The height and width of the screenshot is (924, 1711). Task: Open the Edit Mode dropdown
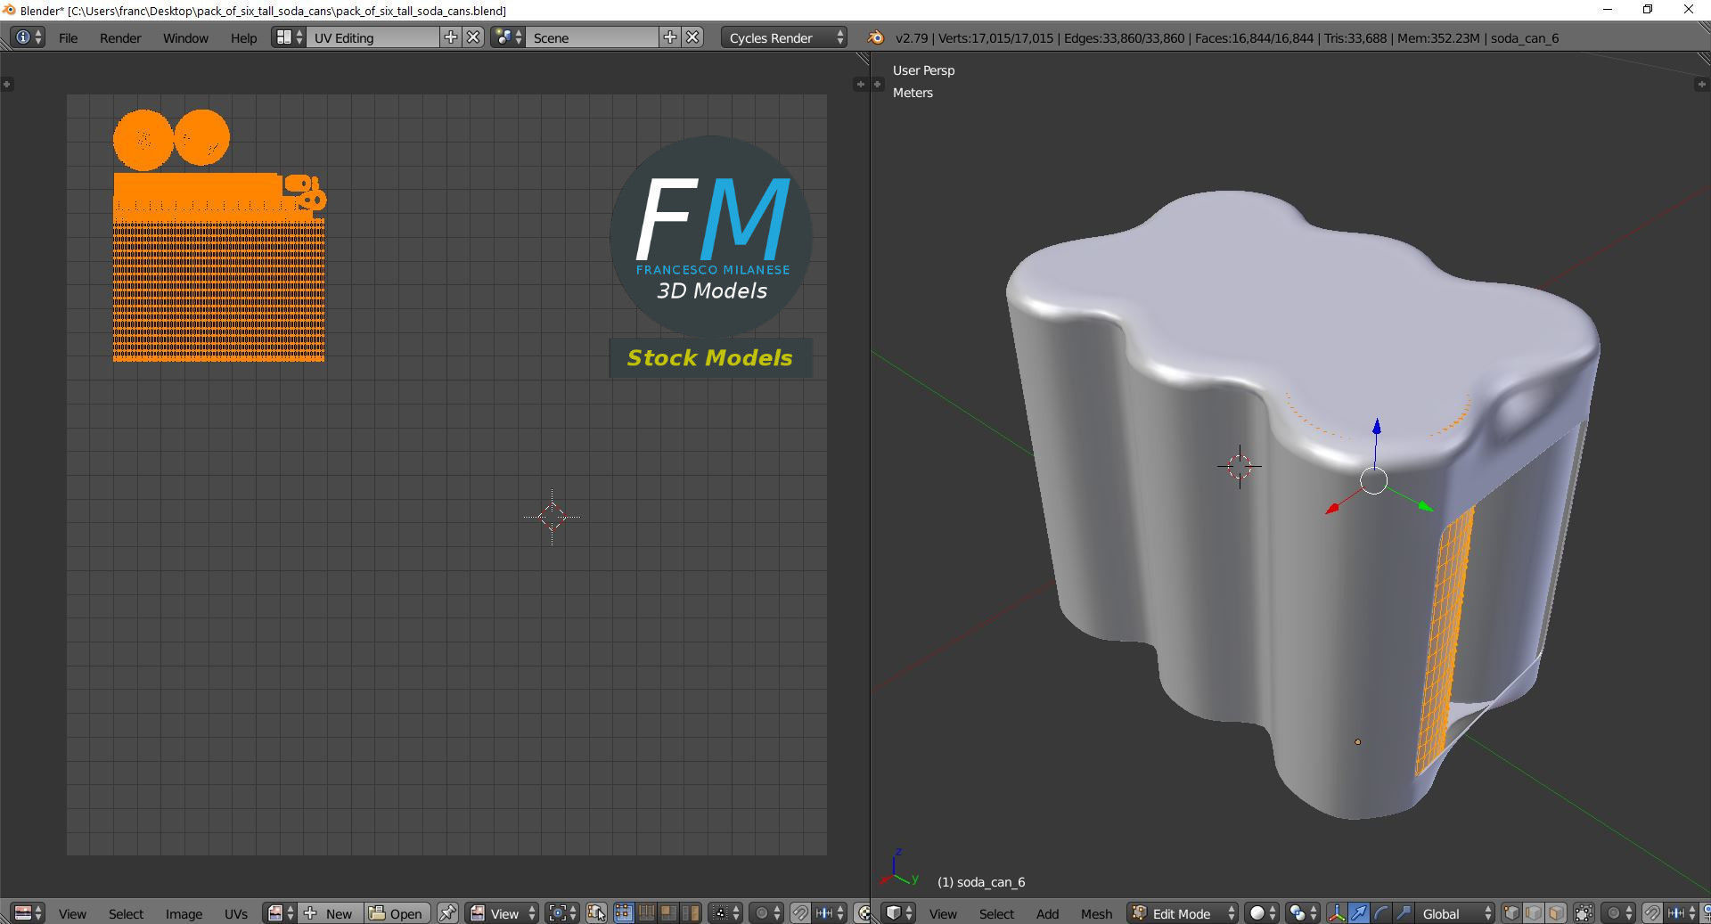point(1183,913)
